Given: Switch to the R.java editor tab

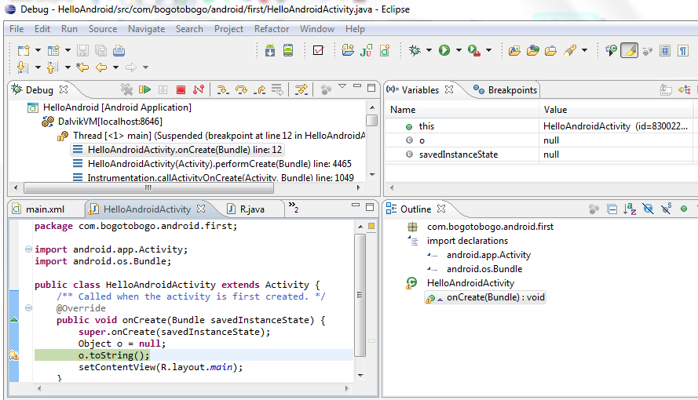Looking at the screenshot, I should click(247, 209).
